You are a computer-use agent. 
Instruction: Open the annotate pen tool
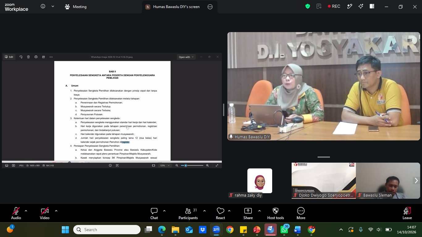click(350, 6)
